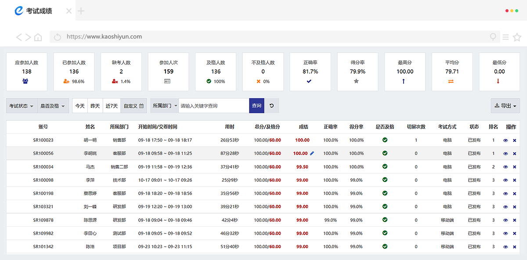View exam details of 胡一明

505,141
